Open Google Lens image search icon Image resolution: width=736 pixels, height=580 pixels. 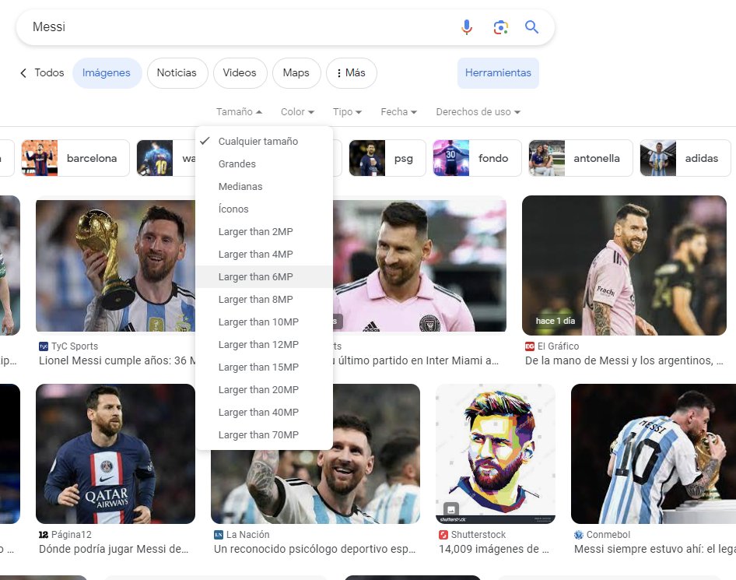point(500,27)
